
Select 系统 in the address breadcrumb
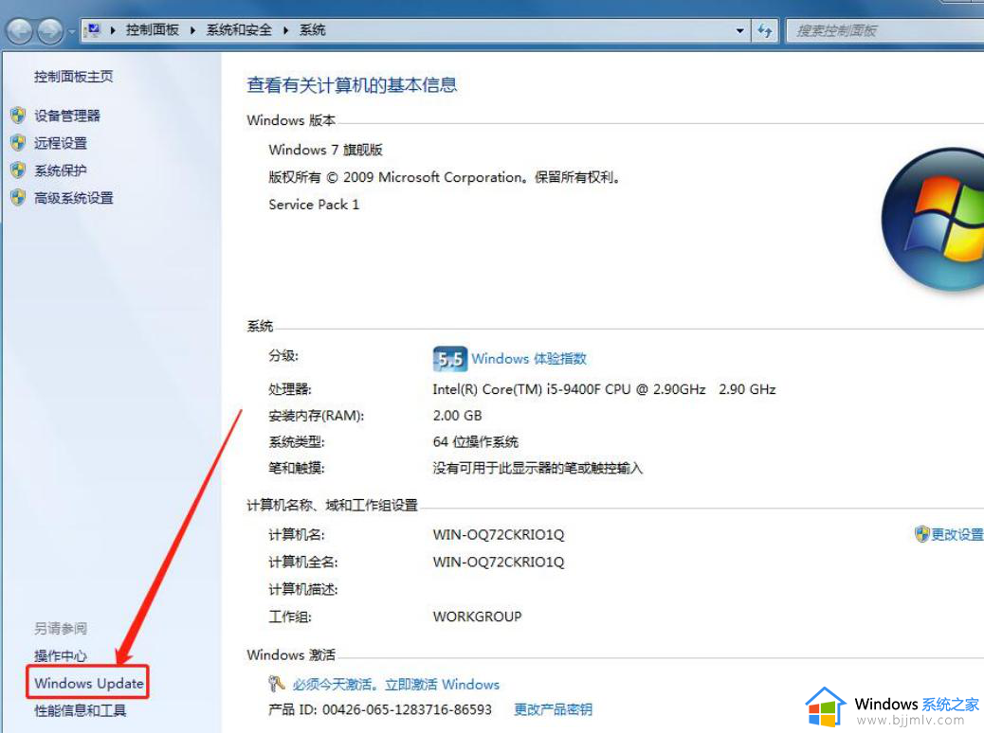312,30
